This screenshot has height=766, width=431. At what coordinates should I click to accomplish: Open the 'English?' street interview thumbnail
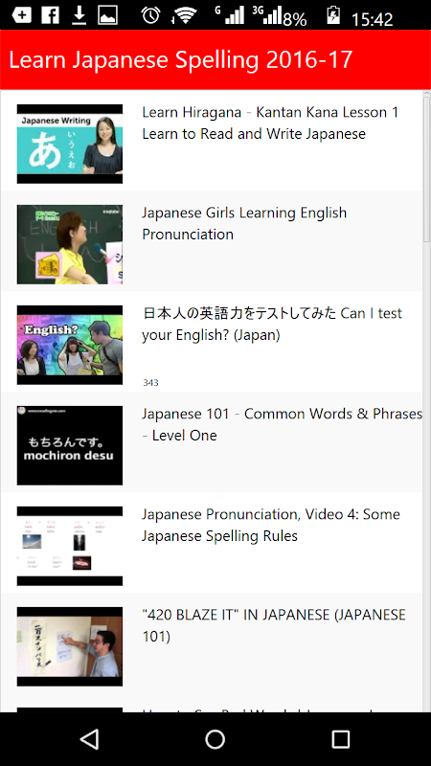coord(70,345)
